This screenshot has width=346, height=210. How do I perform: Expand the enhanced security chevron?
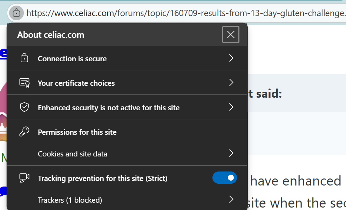[x=231, y=107]
